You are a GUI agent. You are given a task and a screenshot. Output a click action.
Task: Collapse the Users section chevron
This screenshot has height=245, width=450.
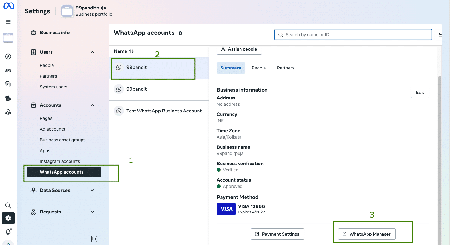pyautogui.click(x=92, y=52)
